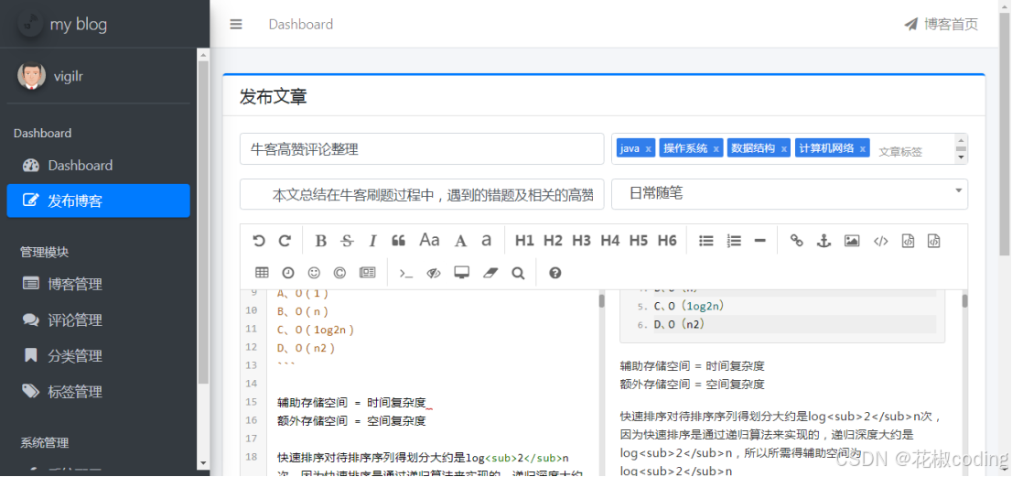Insert an ordered numbered list
Viewport: 1012px width, 477px height.
coord(734,241)
